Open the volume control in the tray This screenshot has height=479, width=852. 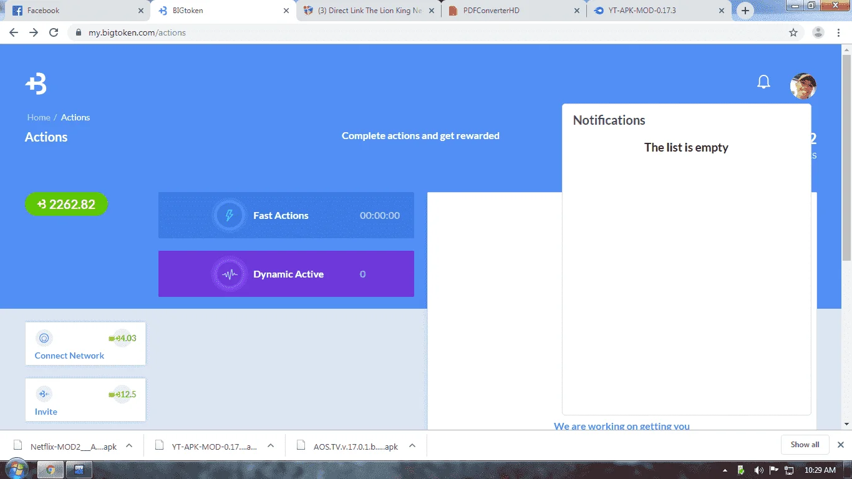tap(758, 470)
